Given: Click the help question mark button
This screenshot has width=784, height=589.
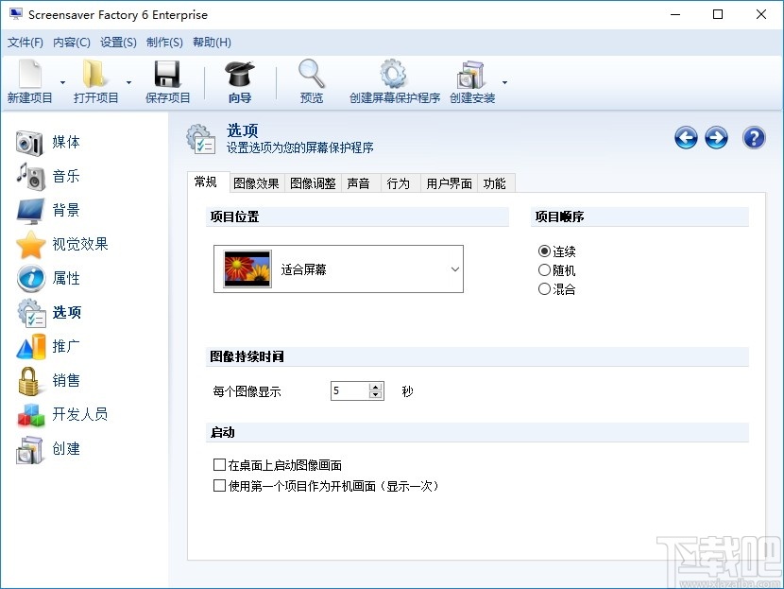Looking at the screenshot, I should click(x=753, y=138).
